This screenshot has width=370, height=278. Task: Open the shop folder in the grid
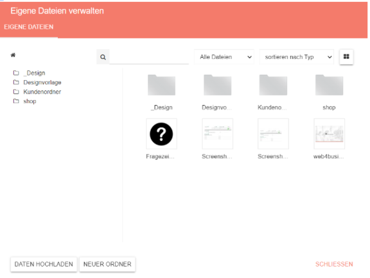[329, 85]
